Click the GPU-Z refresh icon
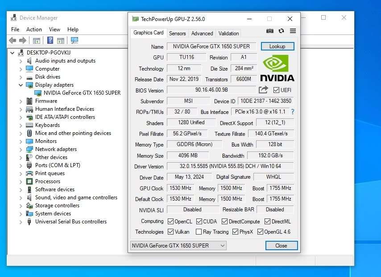The width and height of the screenshot is (381, 277). 281,31
